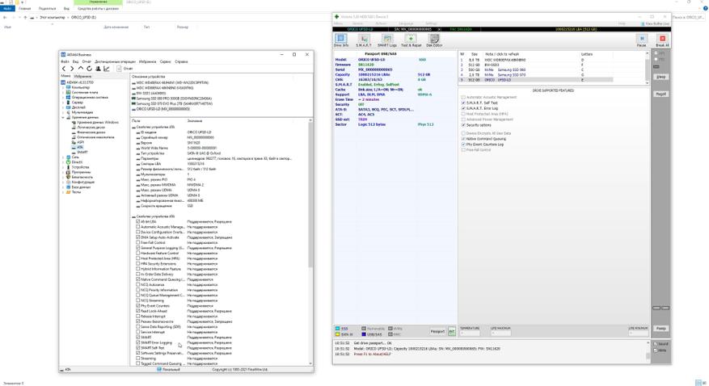Toggle S.M.A.R.T. Self Test checkbox

463,103
